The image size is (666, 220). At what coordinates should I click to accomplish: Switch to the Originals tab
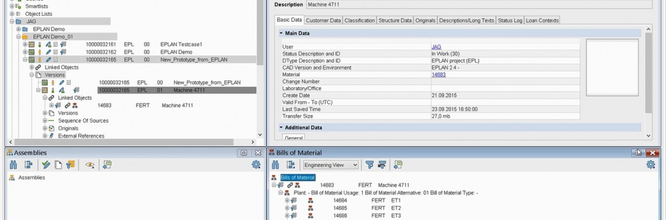[425, 20]
